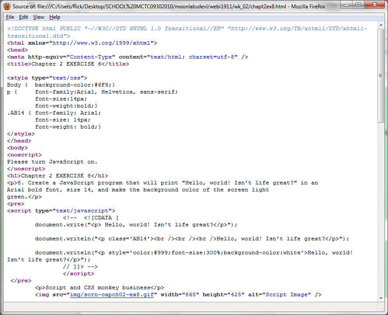Image resolution: width=388 pixels, height=315 pixels.
Task: Click the window title bar text
Action: pyautogui.click(x=175, y=7)
